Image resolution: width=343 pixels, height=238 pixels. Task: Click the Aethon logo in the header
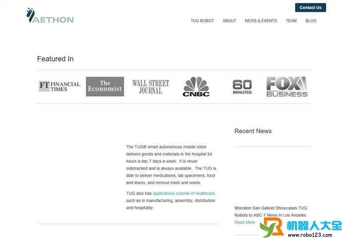[x=50, y=15]
